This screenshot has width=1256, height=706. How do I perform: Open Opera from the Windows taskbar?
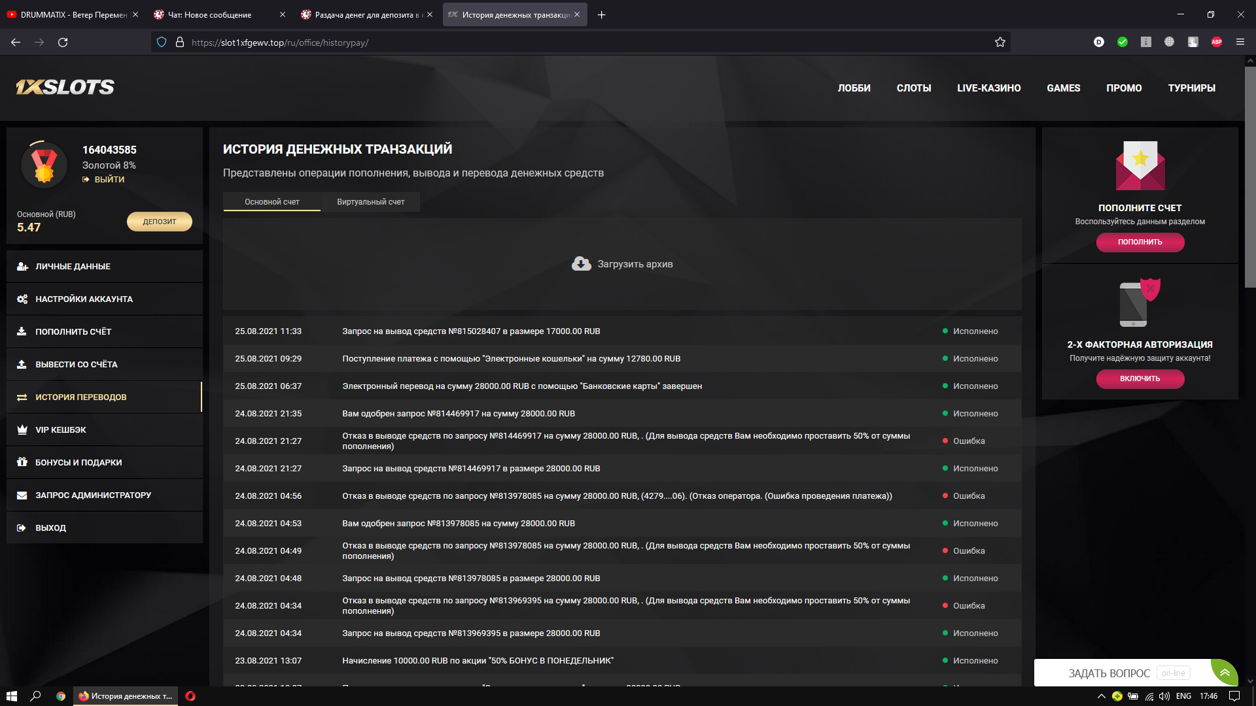[190, 696]
